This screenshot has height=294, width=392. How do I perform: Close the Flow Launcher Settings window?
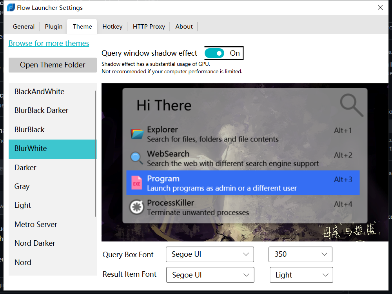[x=380, y=7]
